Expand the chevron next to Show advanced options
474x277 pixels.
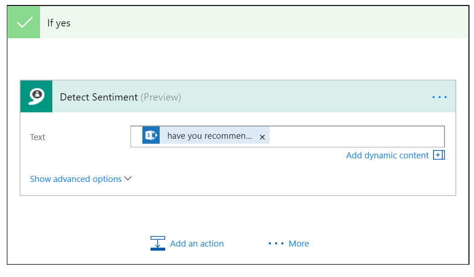[x=128, y=179]
